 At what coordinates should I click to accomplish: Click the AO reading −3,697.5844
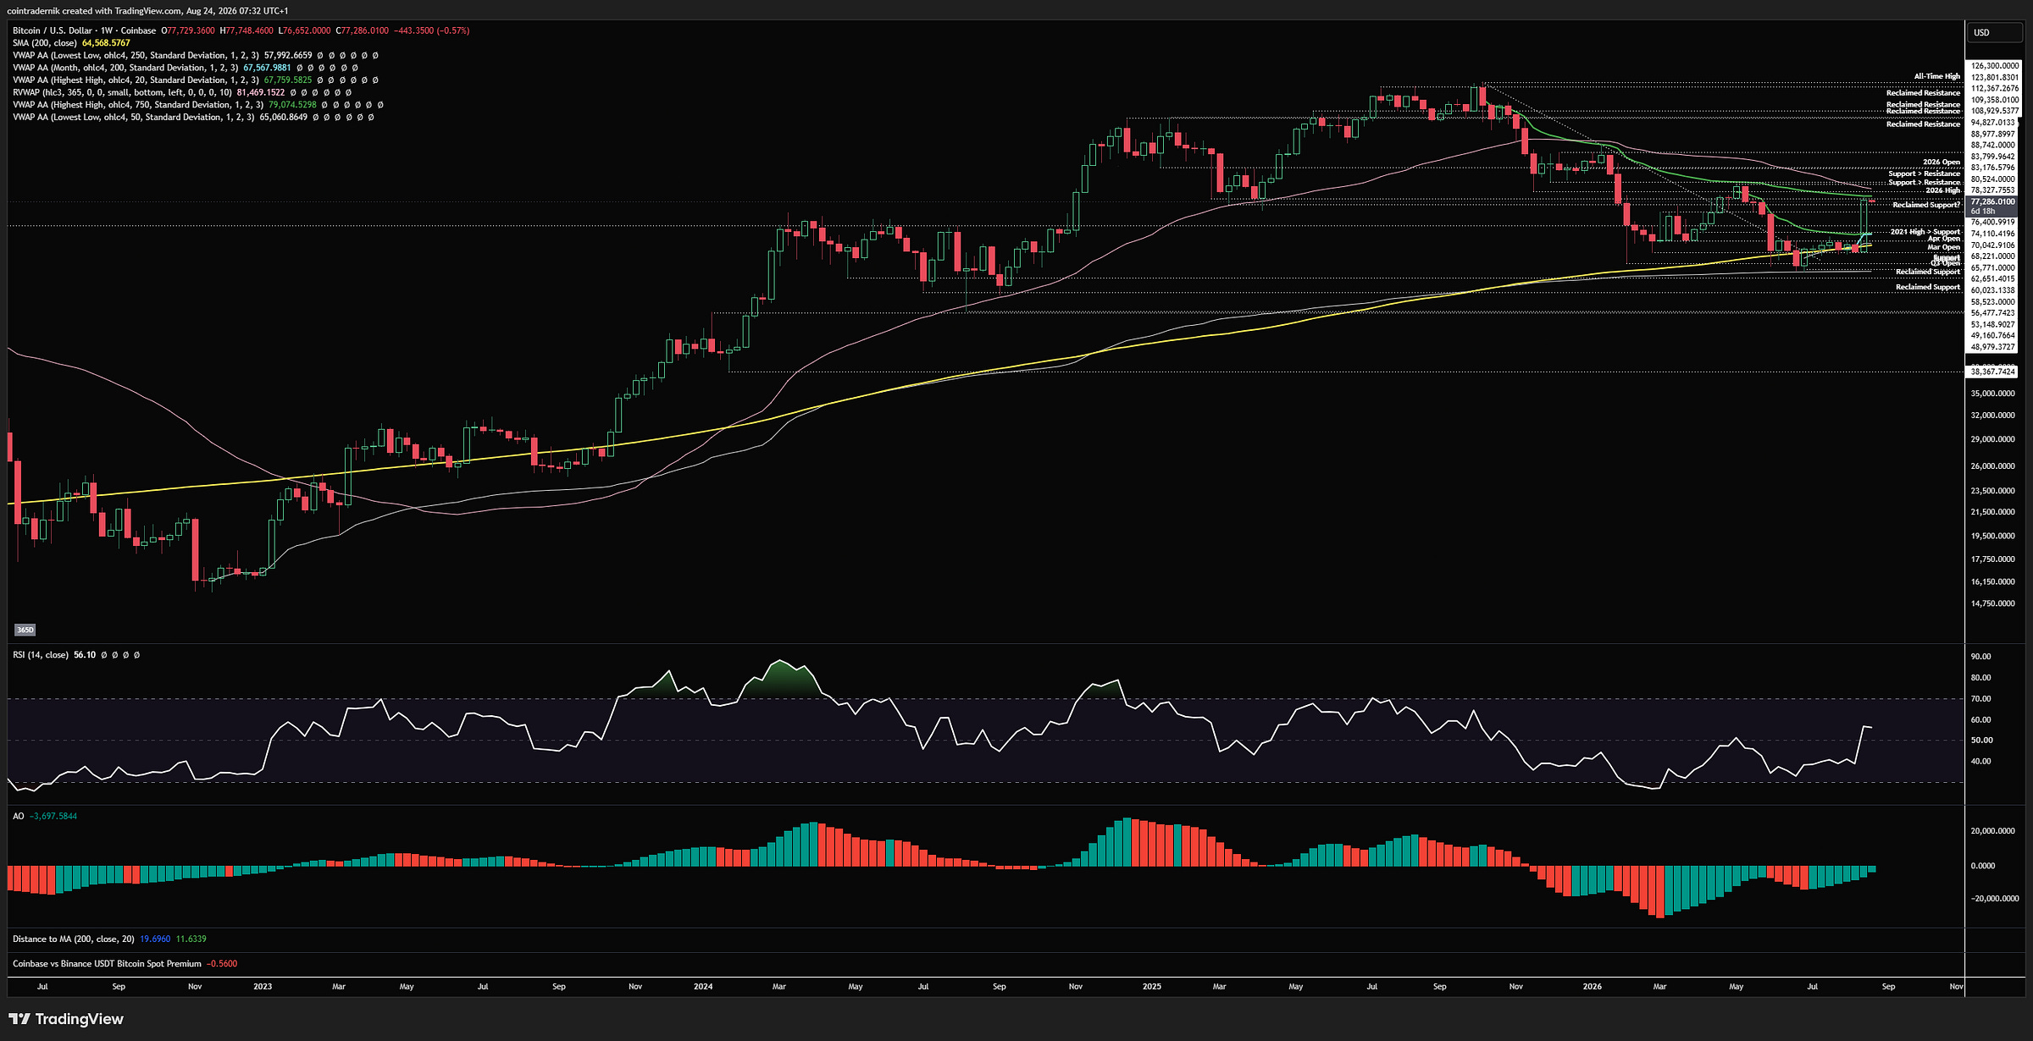(x=53, y=816)
